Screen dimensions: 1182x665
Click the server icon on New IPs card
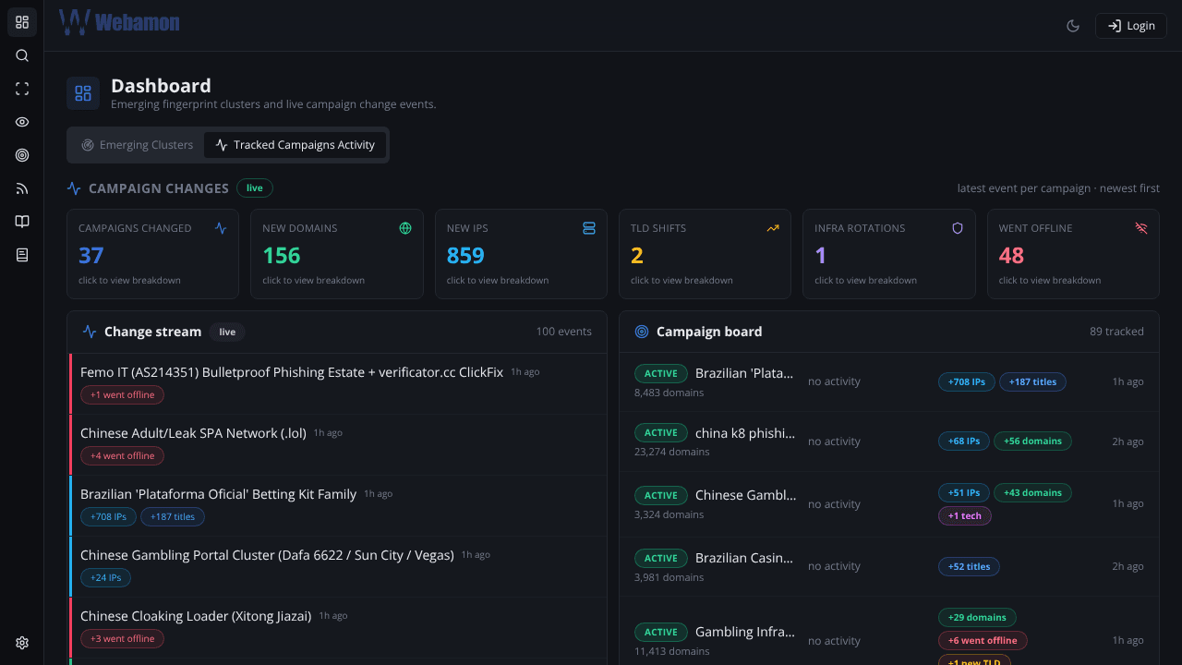[589, 228]
